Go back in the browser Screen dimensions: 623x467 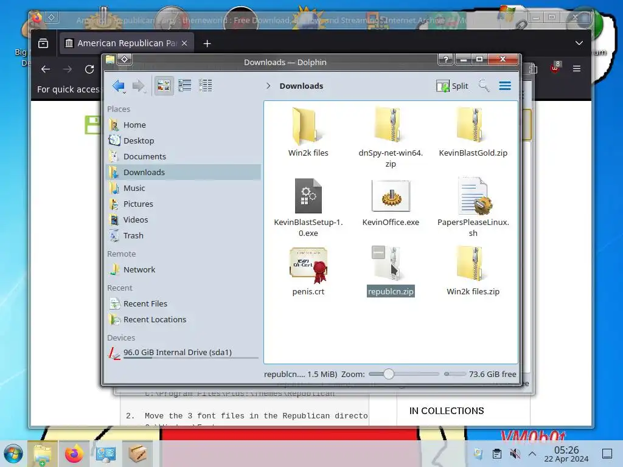click(x=46, y=69)
